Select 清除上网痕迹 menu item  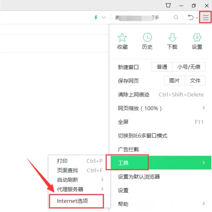161,94
